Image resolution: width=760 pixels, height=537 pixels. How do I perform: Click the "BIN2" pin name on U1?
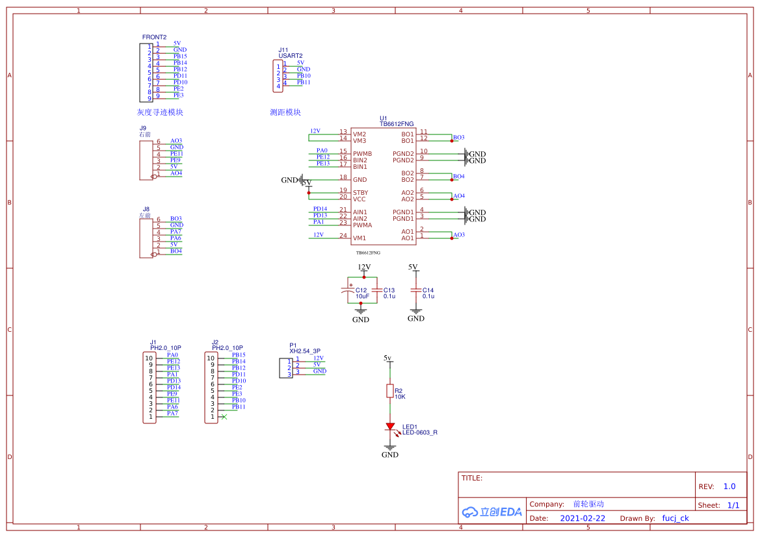pyautogui.click(x=360, y=160)
